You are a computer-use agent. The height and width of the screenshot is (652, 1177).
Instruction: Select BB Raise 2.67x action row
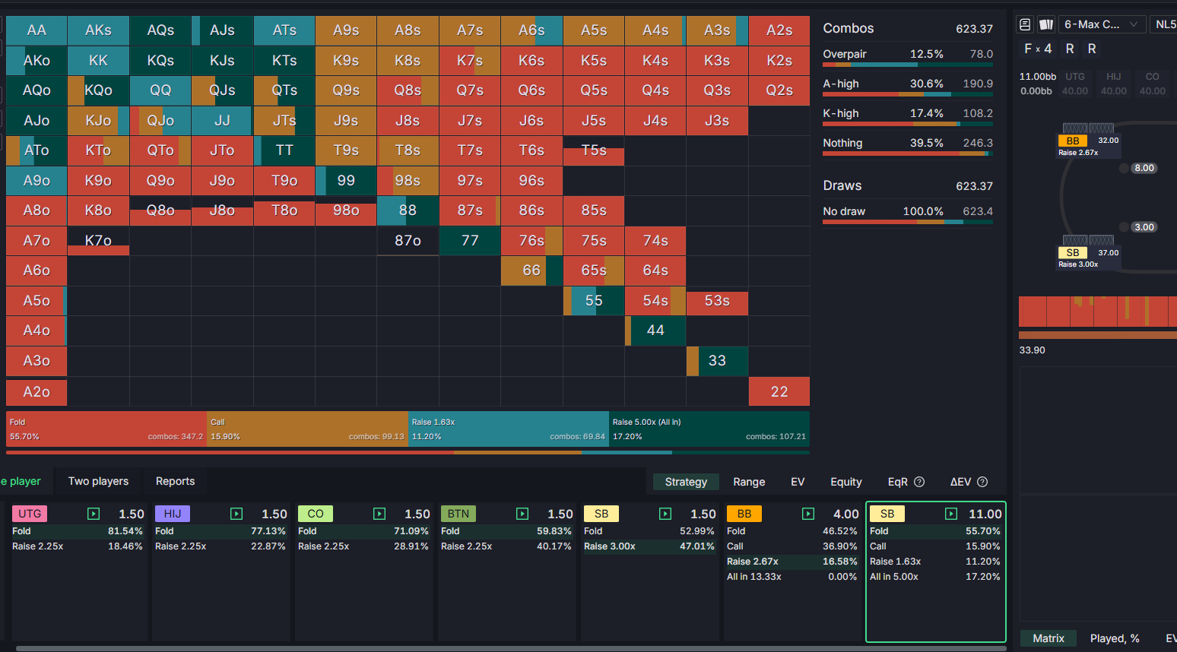point(792,562)
